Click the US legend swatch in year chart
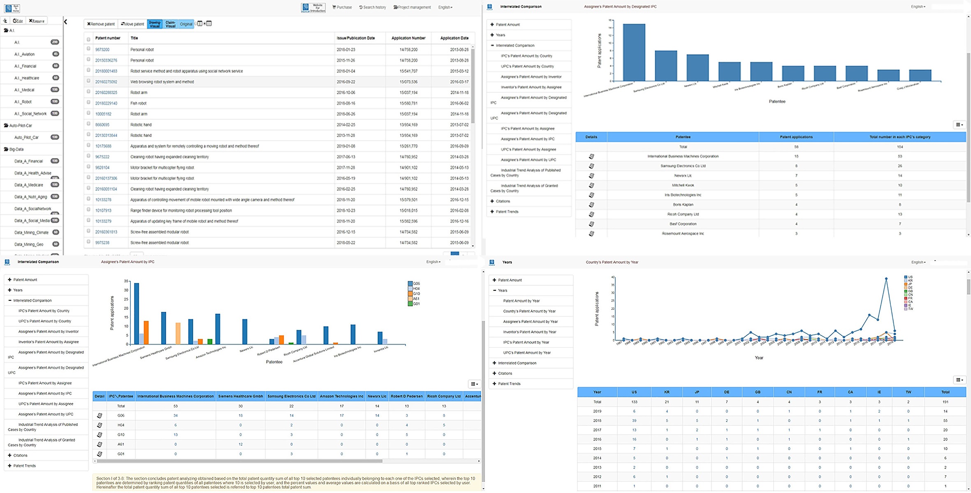Screen dimensions: 971x493 906,277
